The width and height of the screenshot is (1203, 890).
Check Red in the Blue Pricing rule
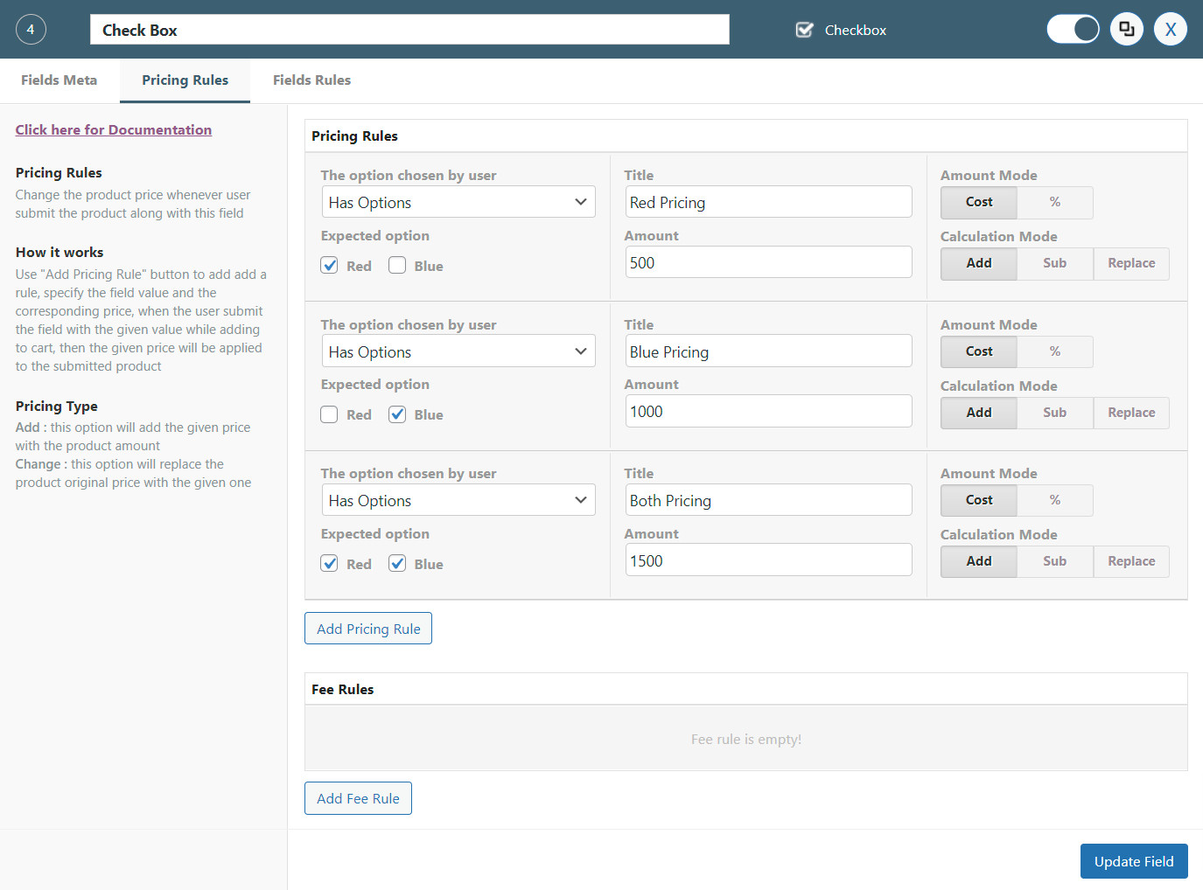click(x=329, y=414)
